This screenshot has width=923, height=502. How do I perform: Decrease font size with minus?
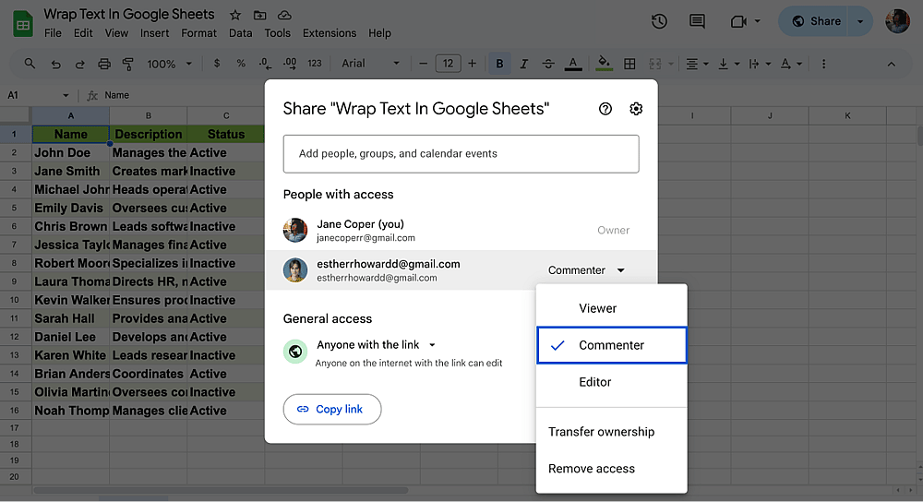[x=423, y=64]
